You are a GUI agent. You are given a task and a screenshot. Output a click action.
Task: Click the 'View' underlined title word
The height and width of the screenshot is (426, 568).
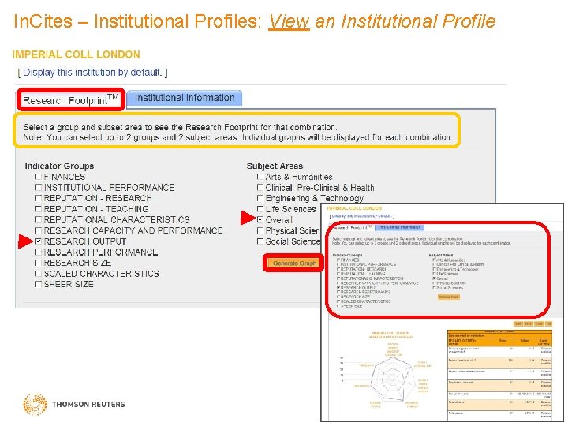tap(289, 21)
